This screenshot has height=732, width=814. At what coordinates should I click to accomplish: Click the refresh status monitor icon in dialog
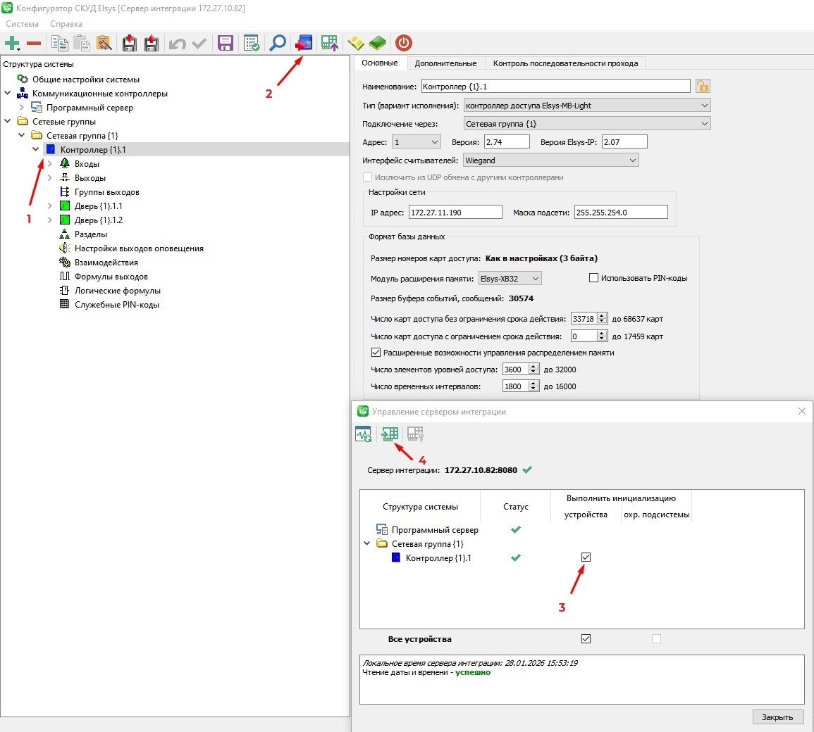click(364, 434)
